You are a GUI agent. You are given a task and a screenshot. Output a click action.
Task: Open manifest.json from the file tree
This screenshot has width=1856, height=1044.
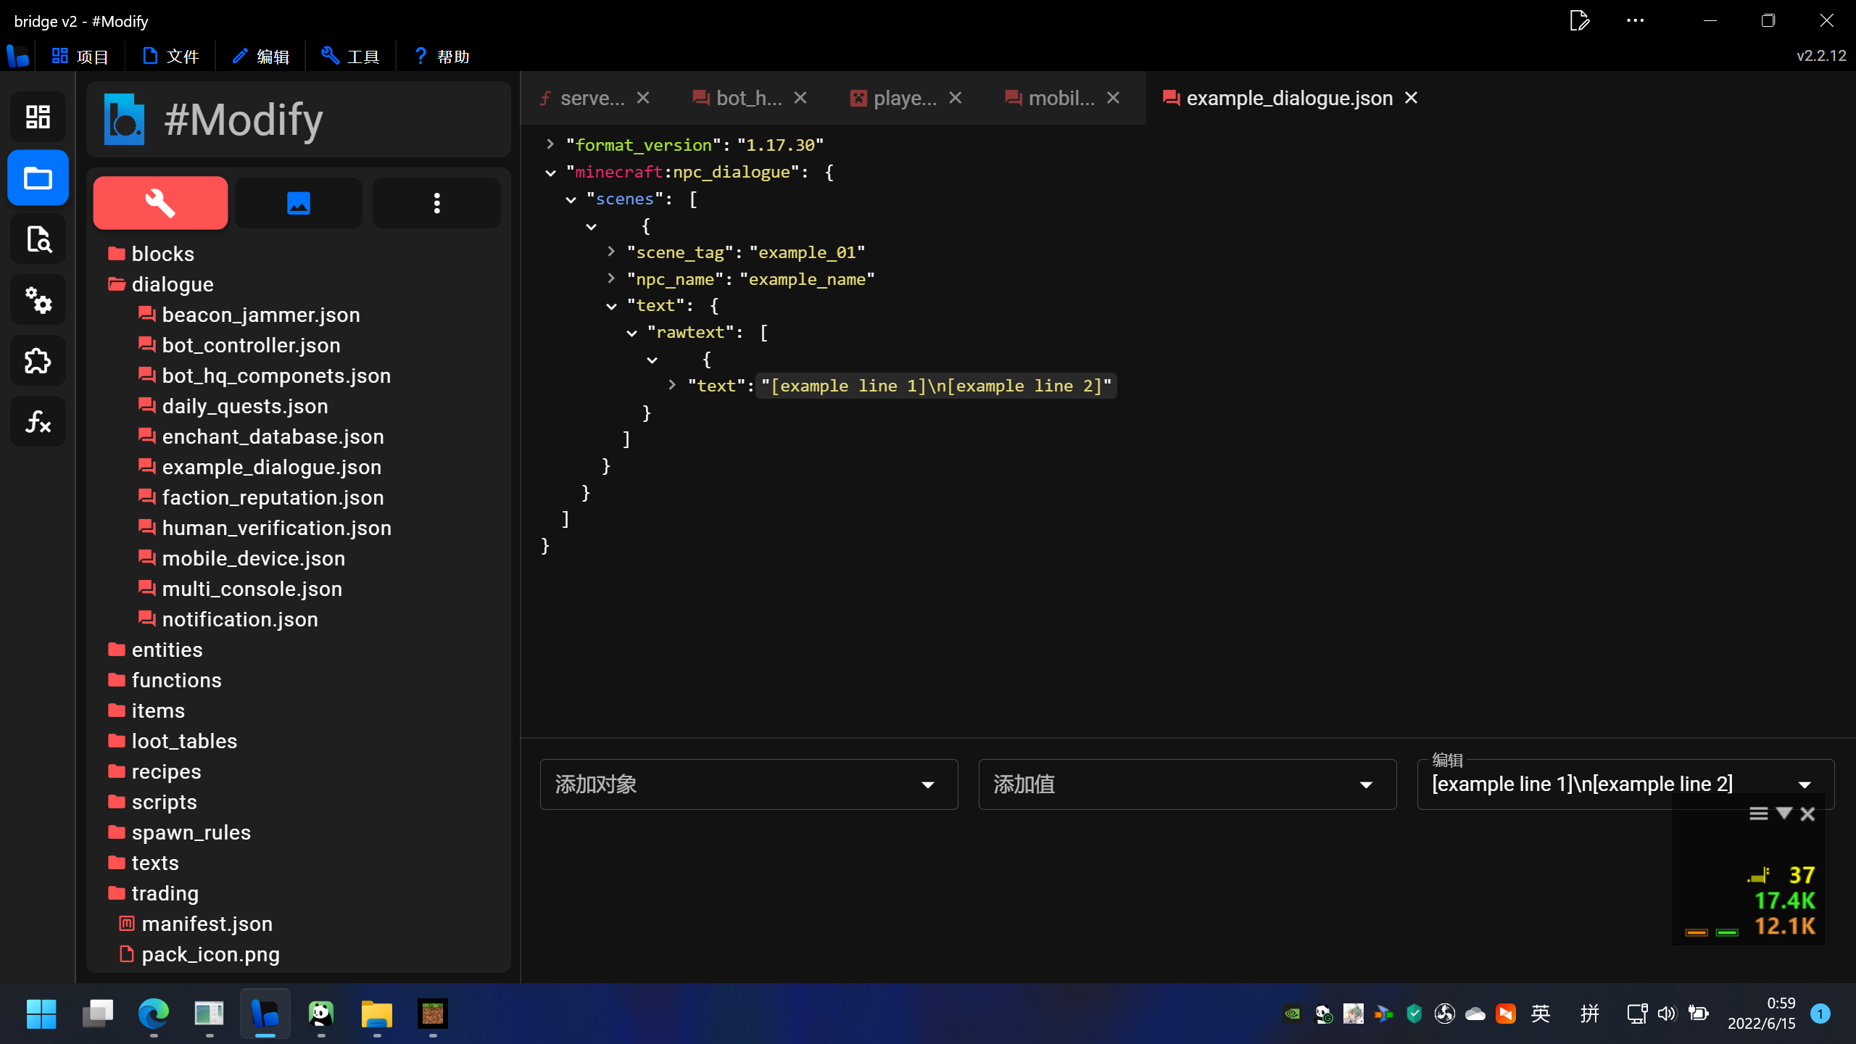tap(207, 924)
